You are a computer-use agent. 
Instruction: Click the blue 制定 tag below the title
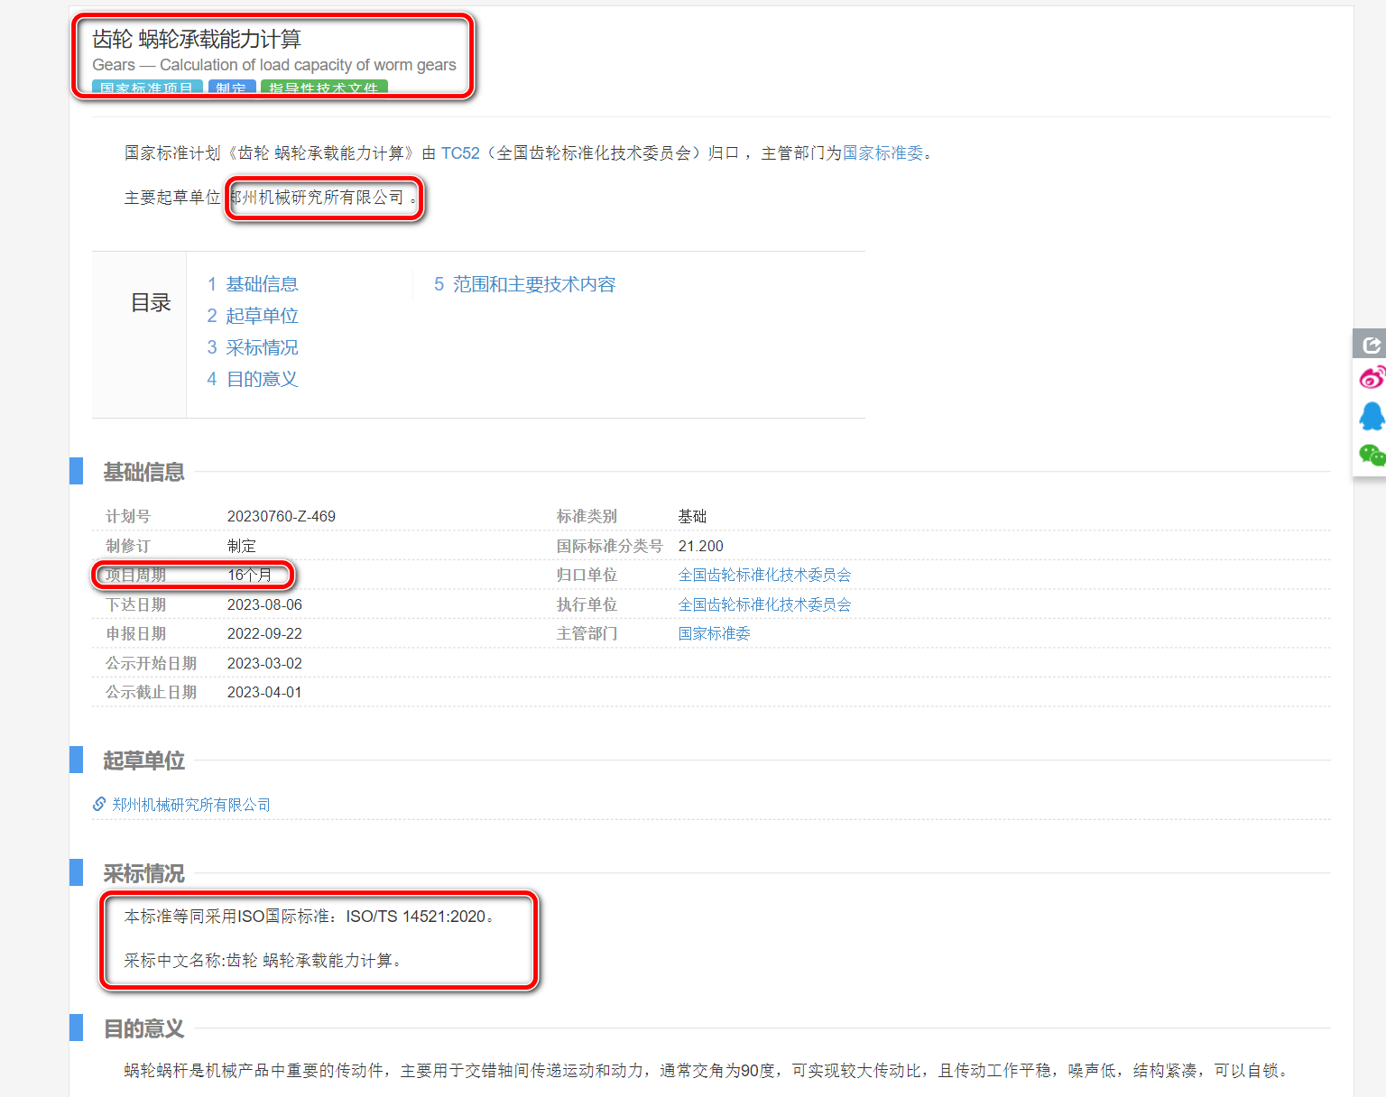(x=232, y=88)
